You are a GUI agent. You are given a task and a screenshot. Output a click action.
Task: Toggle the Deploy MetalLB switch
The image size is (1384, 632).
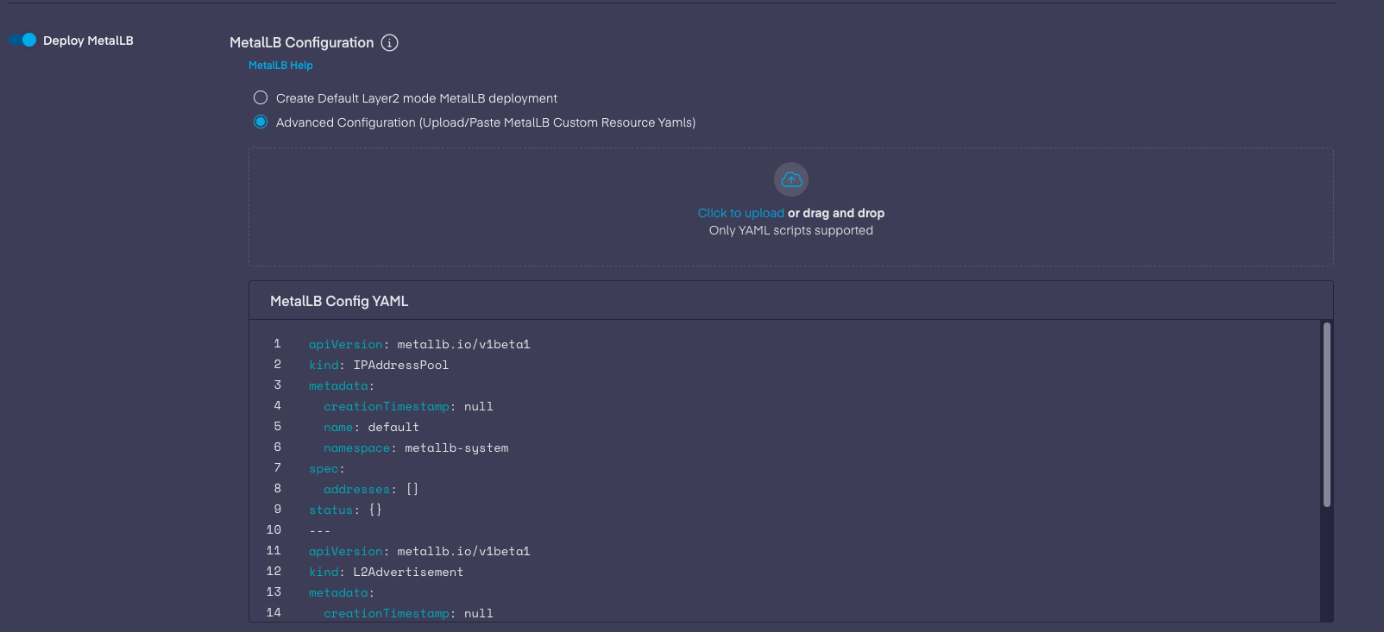(x=23, y=41)
